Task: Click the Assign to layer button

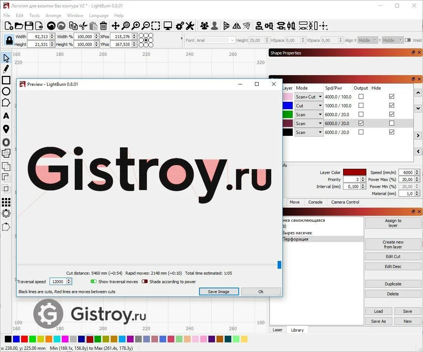Action: click(393, 223)
